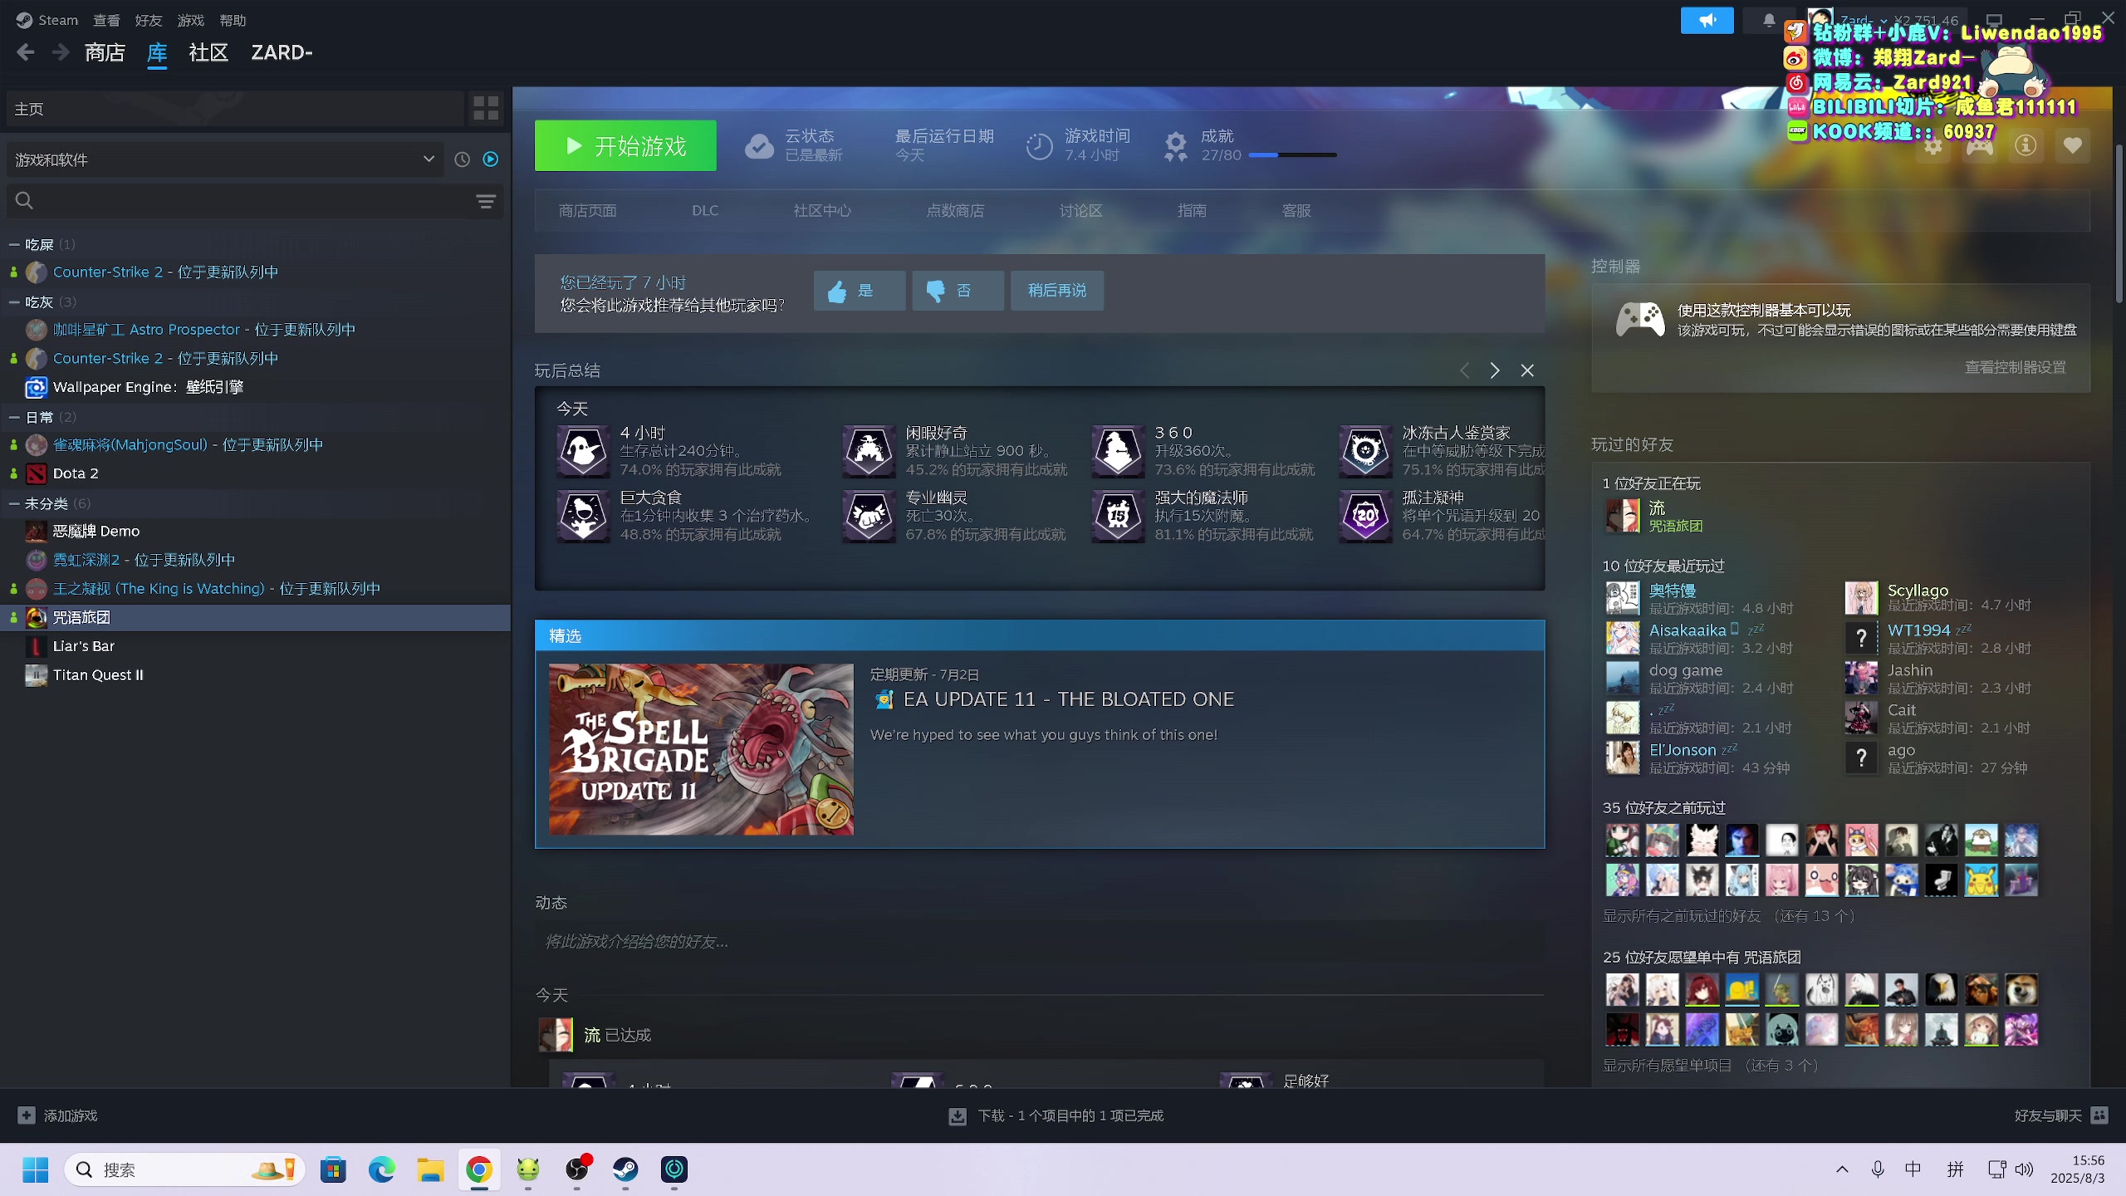The image size is (2126, 1196).
Task: Collapse the 吃屎 category
Action: pyautogui.click(x=14, y=244)
